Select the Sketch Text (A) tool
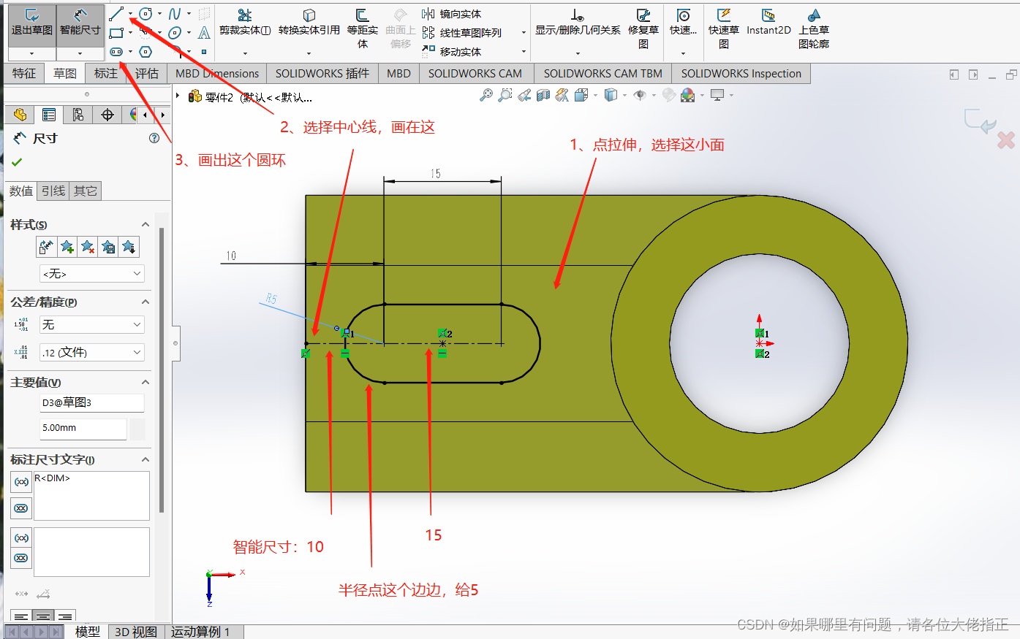The width and height of the screenshot is (1020, 639). tap(204, 33)
